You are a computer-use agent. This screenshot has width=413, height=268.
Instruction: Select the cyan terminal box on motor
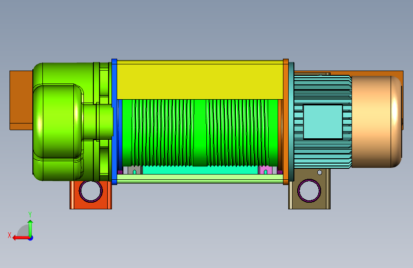pos(323,122)
